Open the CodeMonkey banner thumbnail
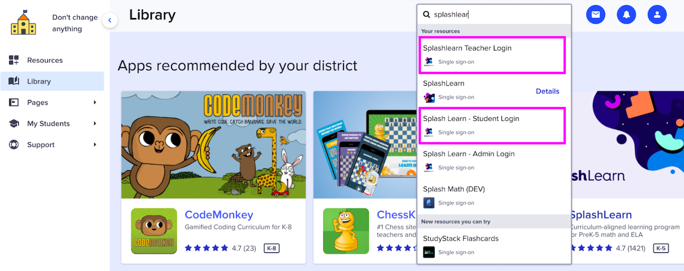The width and height of the screenshot is (684, 271). pos(214,145)
